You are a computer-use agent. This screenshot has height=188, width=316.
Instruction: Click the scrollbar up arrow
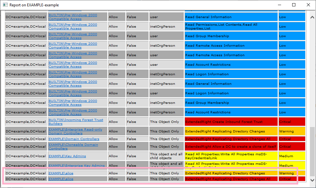[312, 17]
